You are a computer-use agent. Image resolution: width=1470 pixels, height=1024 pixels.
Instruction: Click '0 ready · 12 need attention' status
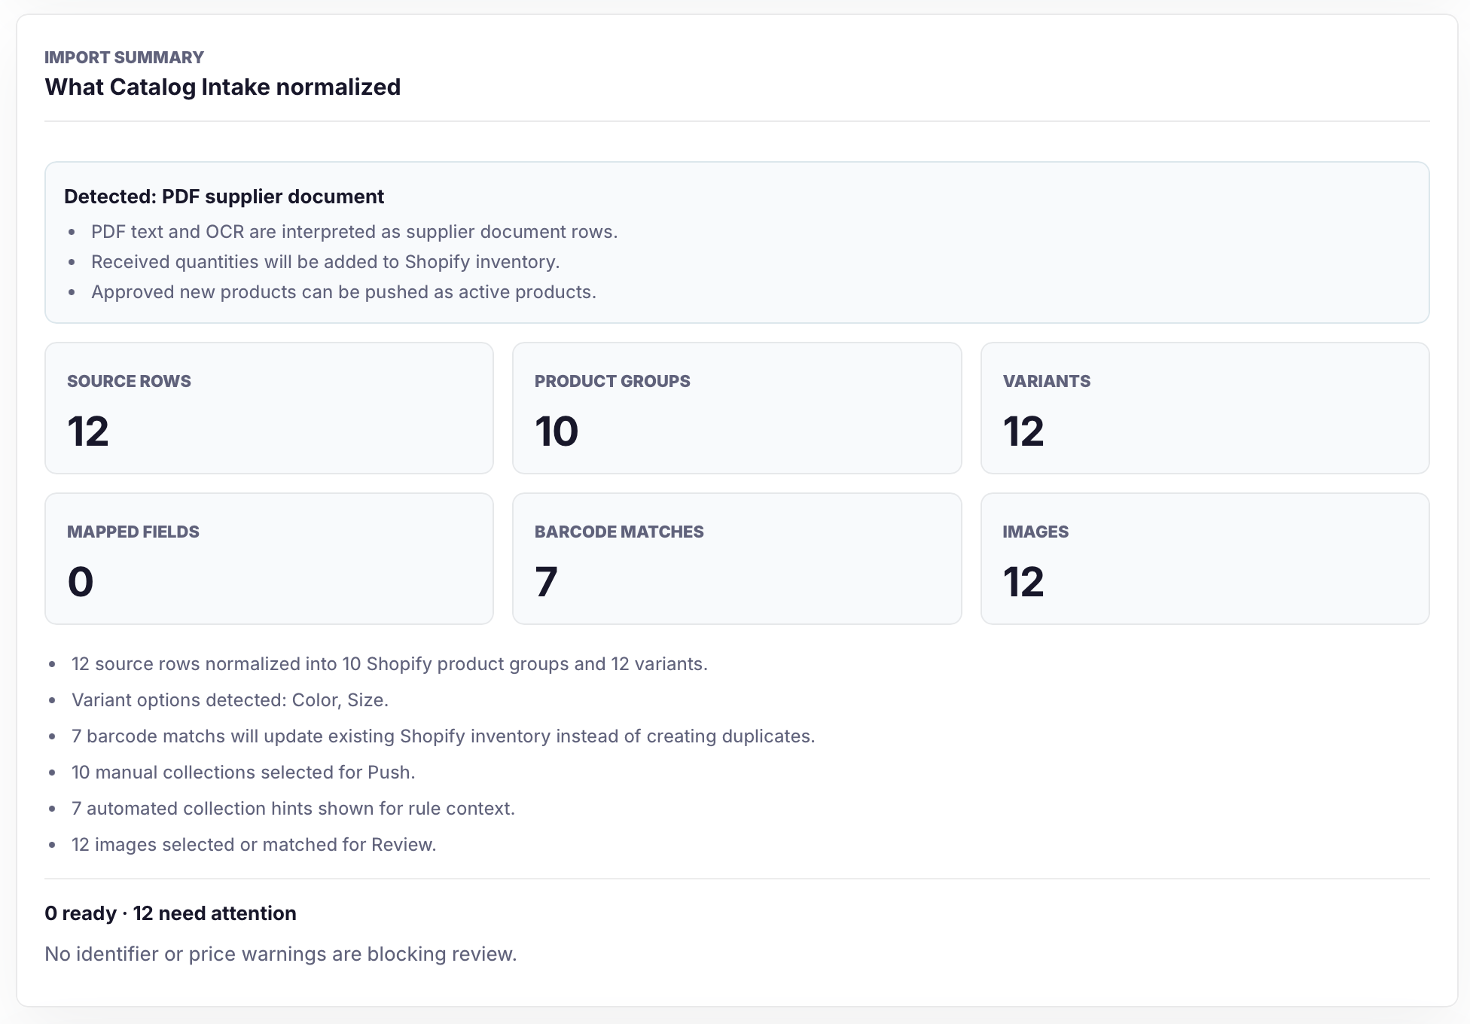click(170, 913)
